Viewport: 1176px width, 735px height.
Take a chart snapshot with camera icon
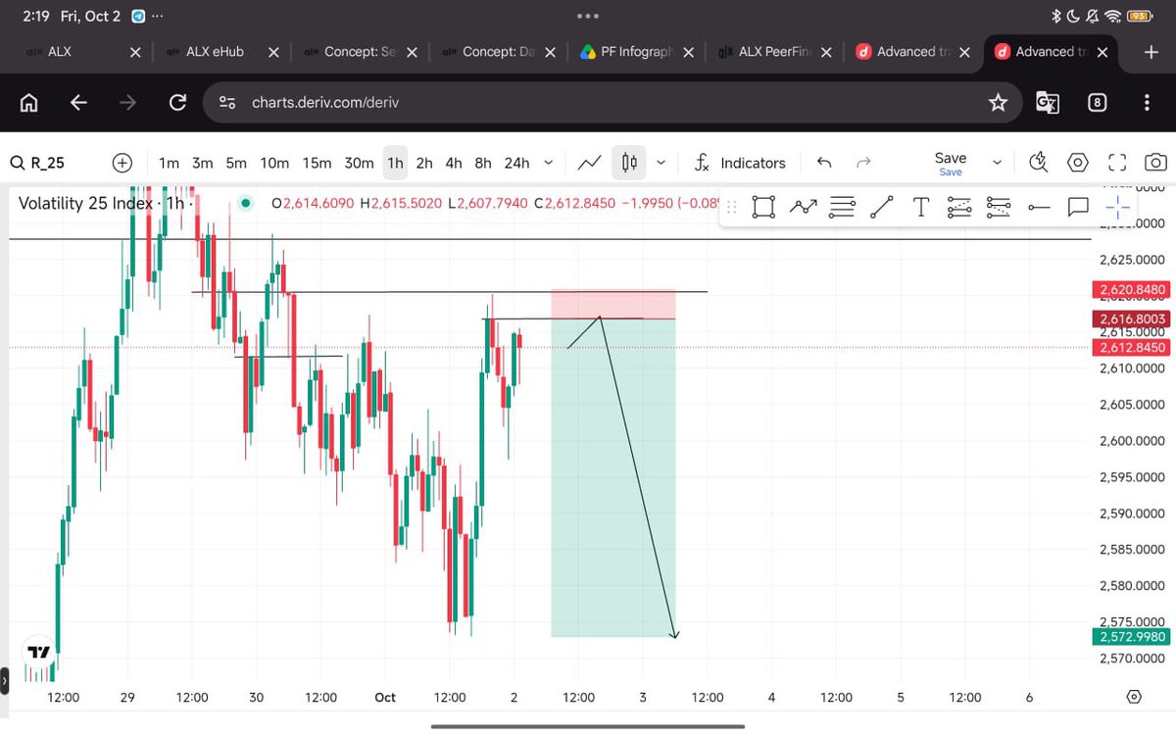click(x=1156, y=163)
